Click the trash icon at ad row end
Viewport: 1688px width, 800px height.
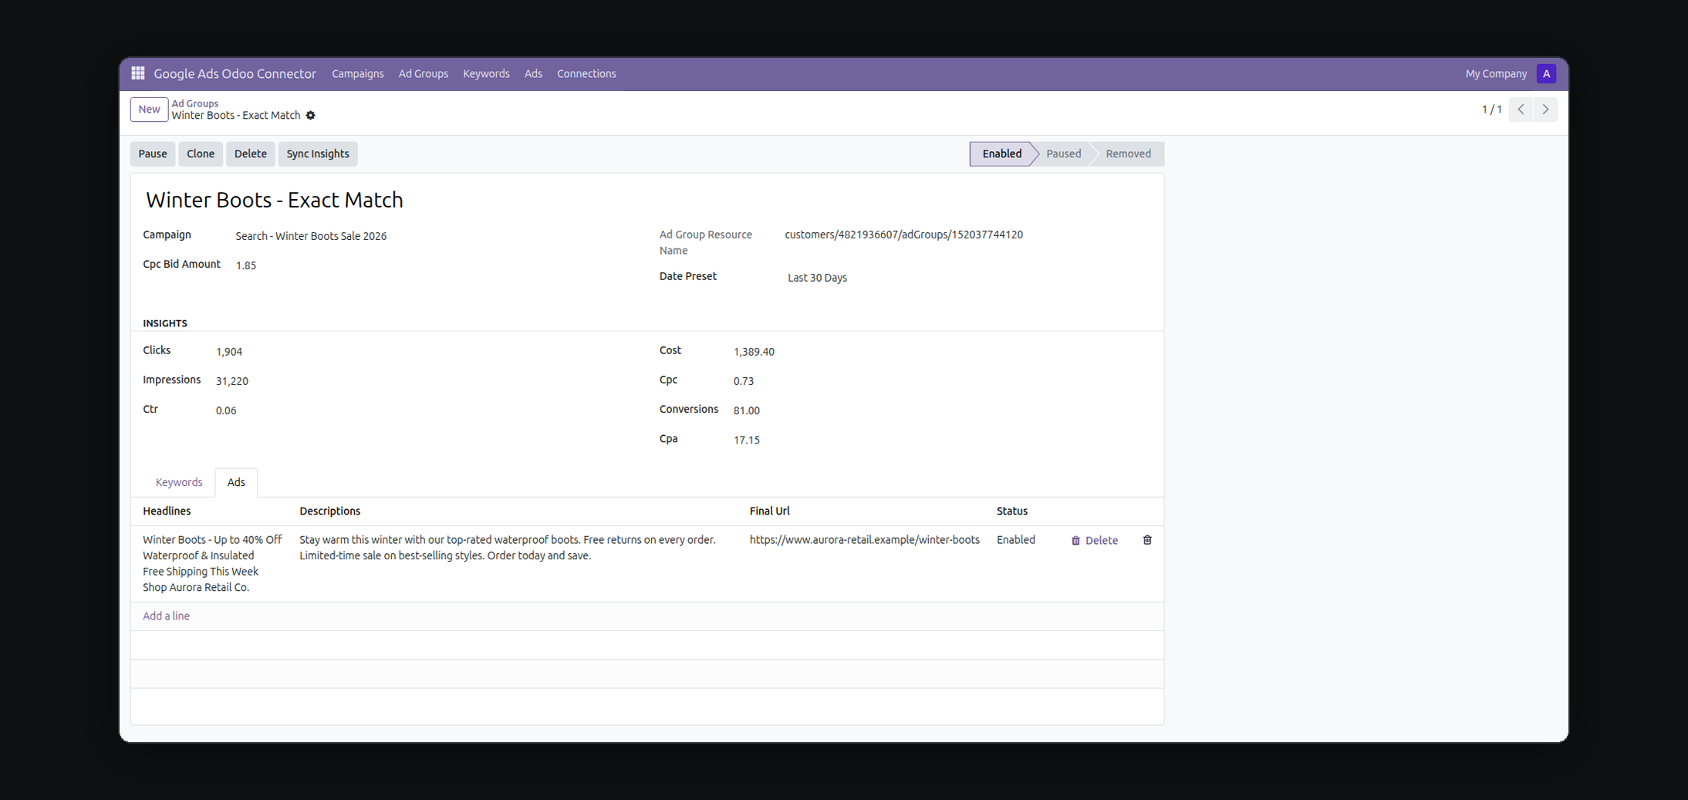coord(1147,540)
